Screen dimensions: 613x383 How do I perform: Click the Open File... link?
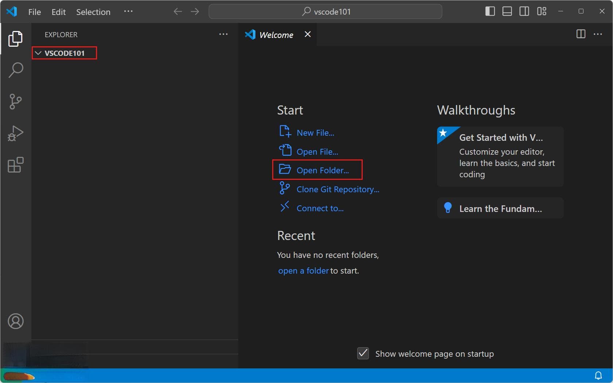317,152
